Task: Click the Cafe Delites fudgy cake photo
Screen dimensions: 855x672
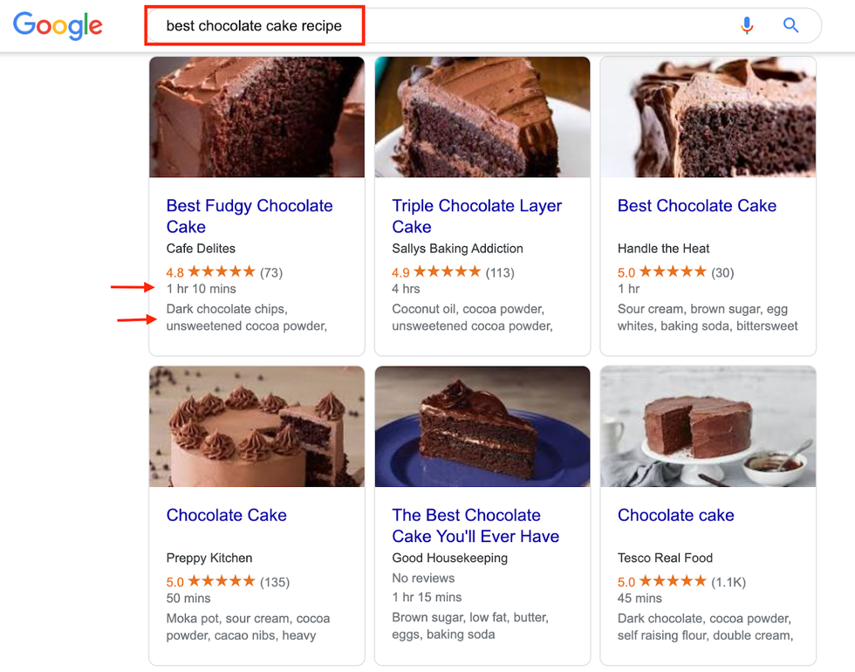Action: pos(256,117)
